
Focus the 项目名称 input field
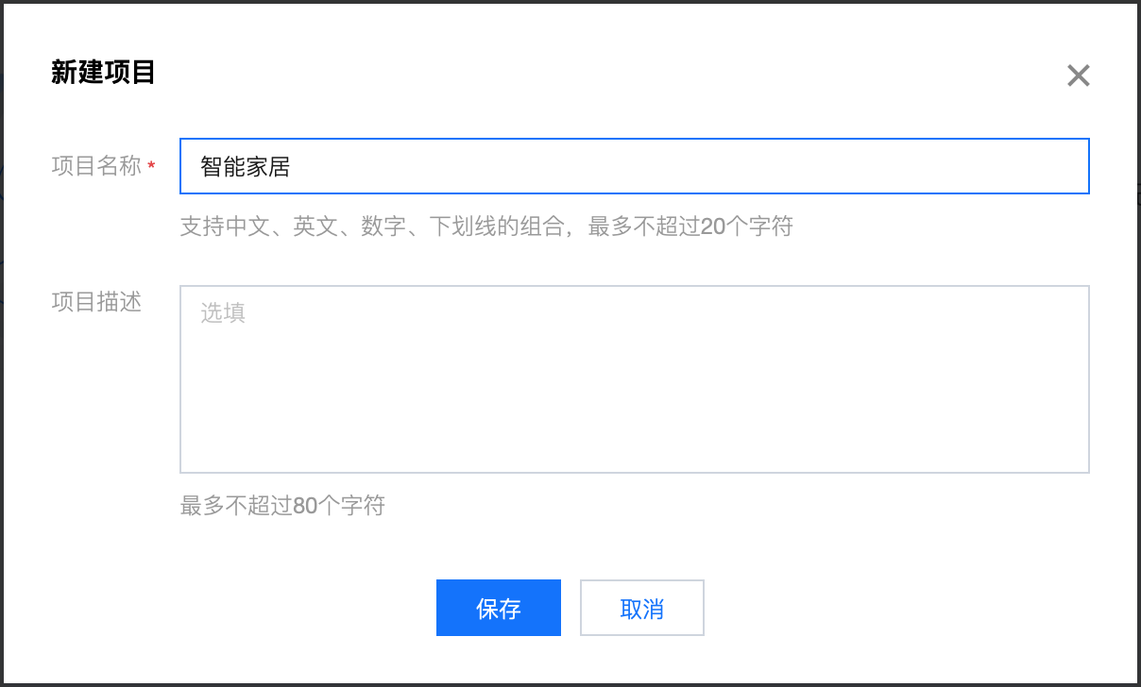pyautogui.click(x=634, y=167)
